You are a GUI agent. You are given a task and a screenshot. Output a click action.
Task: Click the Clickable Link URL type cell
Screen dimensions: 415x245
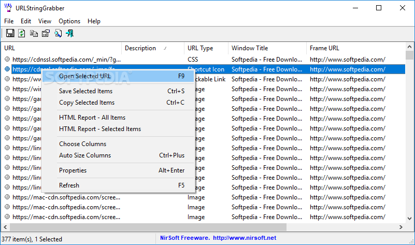tap(210, 79)
